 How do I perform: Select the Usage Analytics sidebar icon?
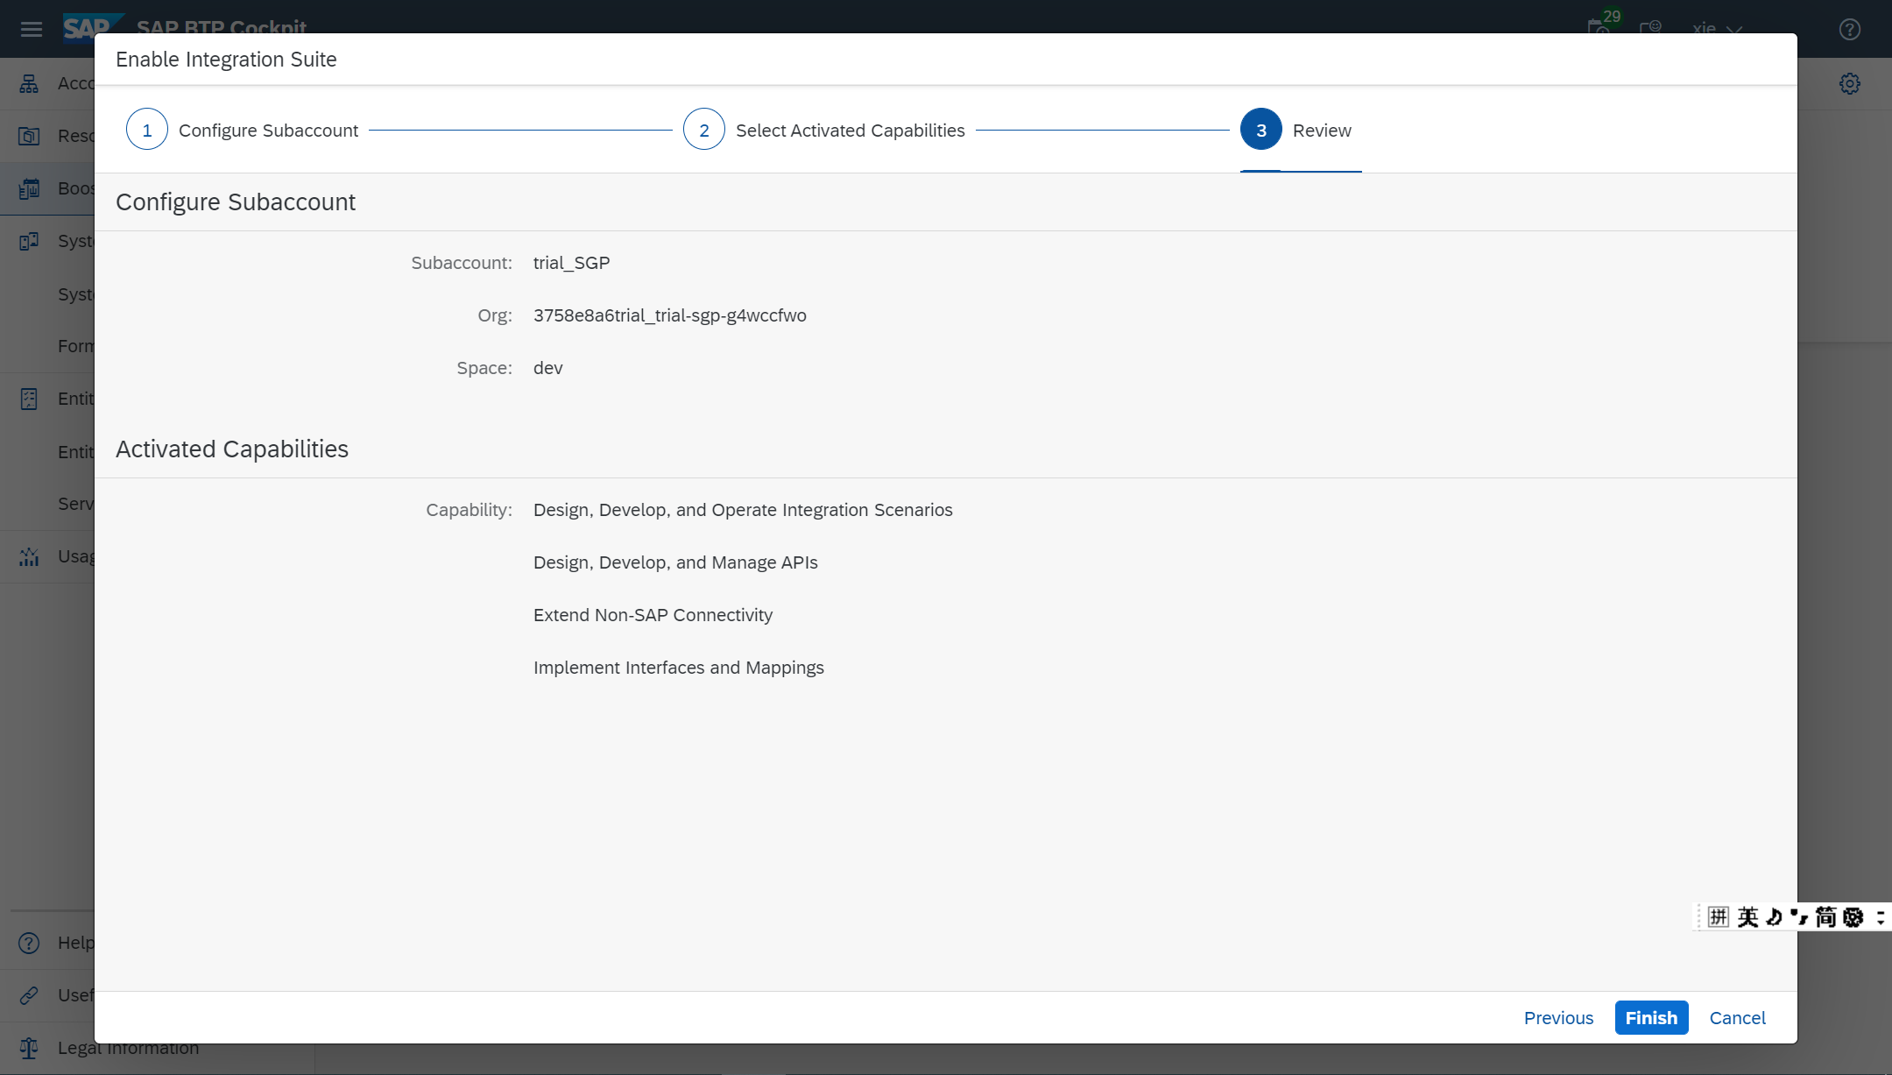point(29,556)
